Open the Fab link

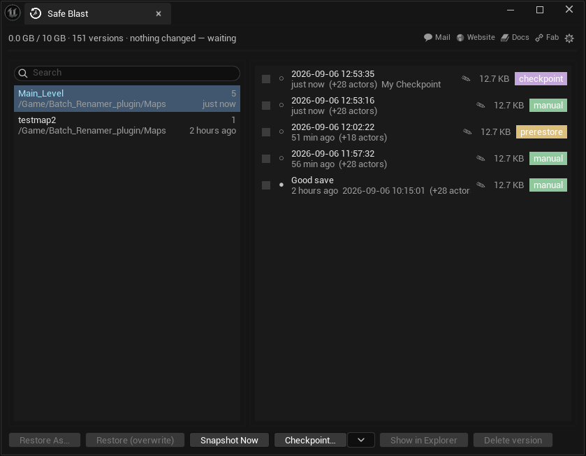pyautogui.click(x=547, y=37)
